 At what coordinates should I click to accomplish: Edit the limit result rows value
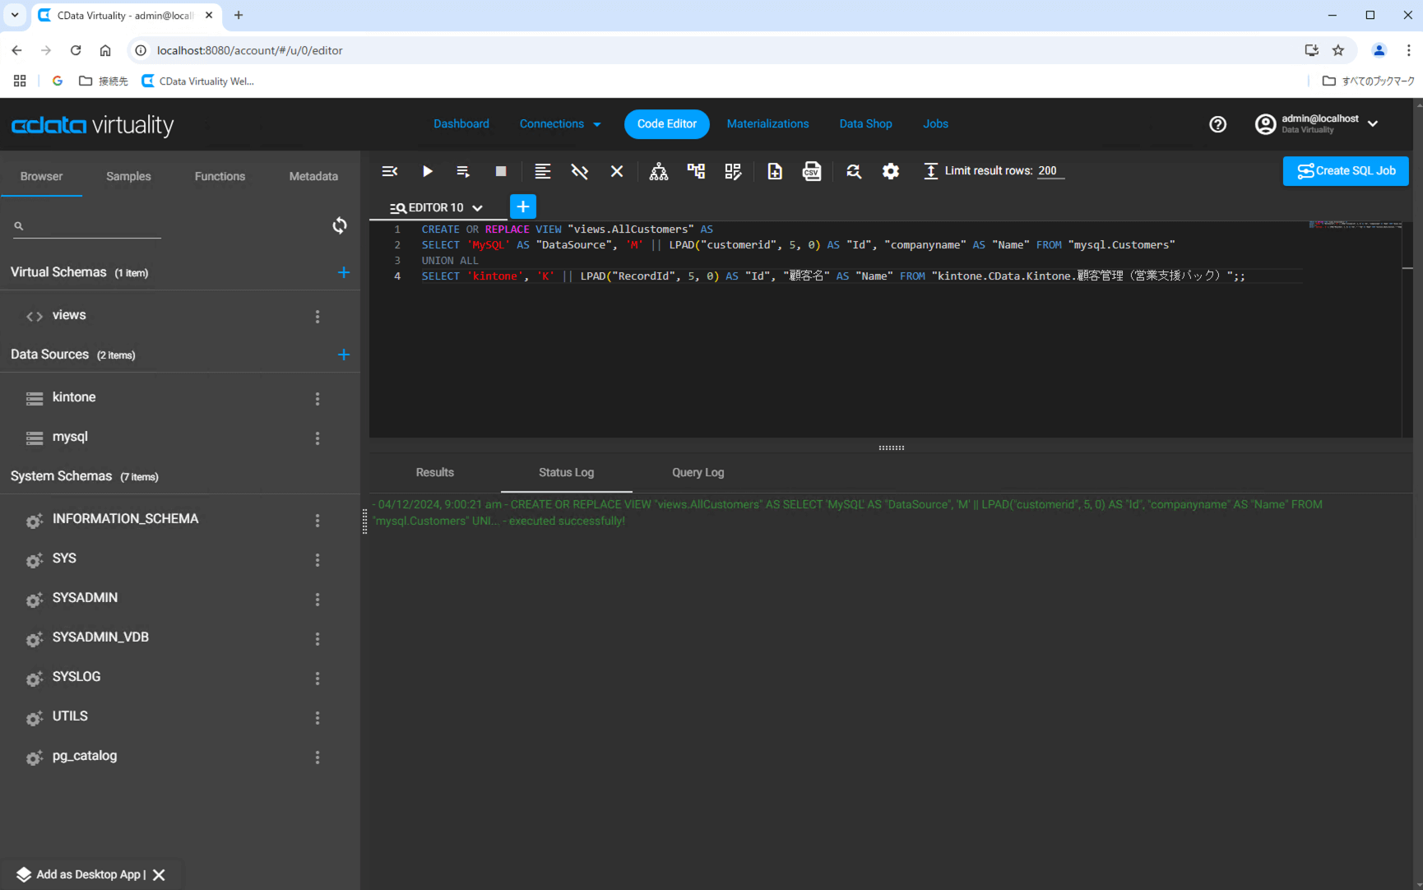point(1050,171)
